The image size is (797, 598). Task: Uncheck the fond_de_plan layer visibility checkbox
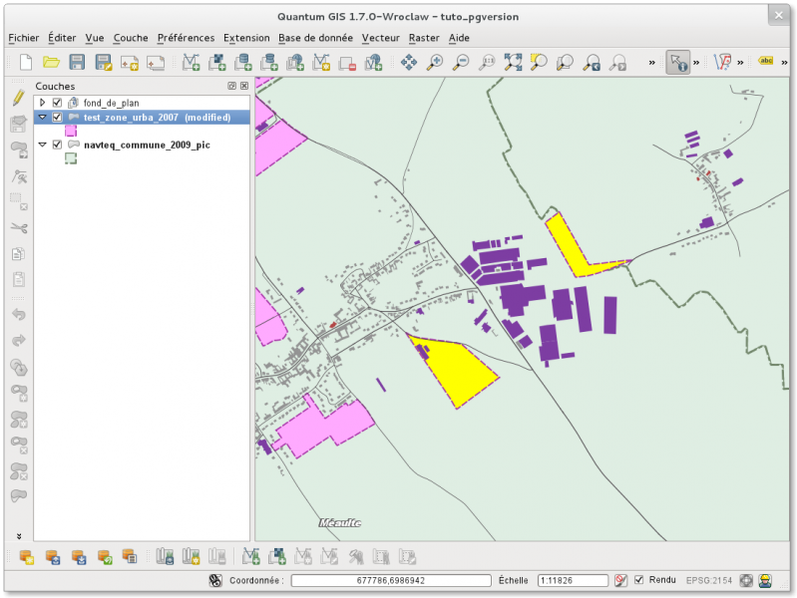pyautogui.click(x=57, y=103)
